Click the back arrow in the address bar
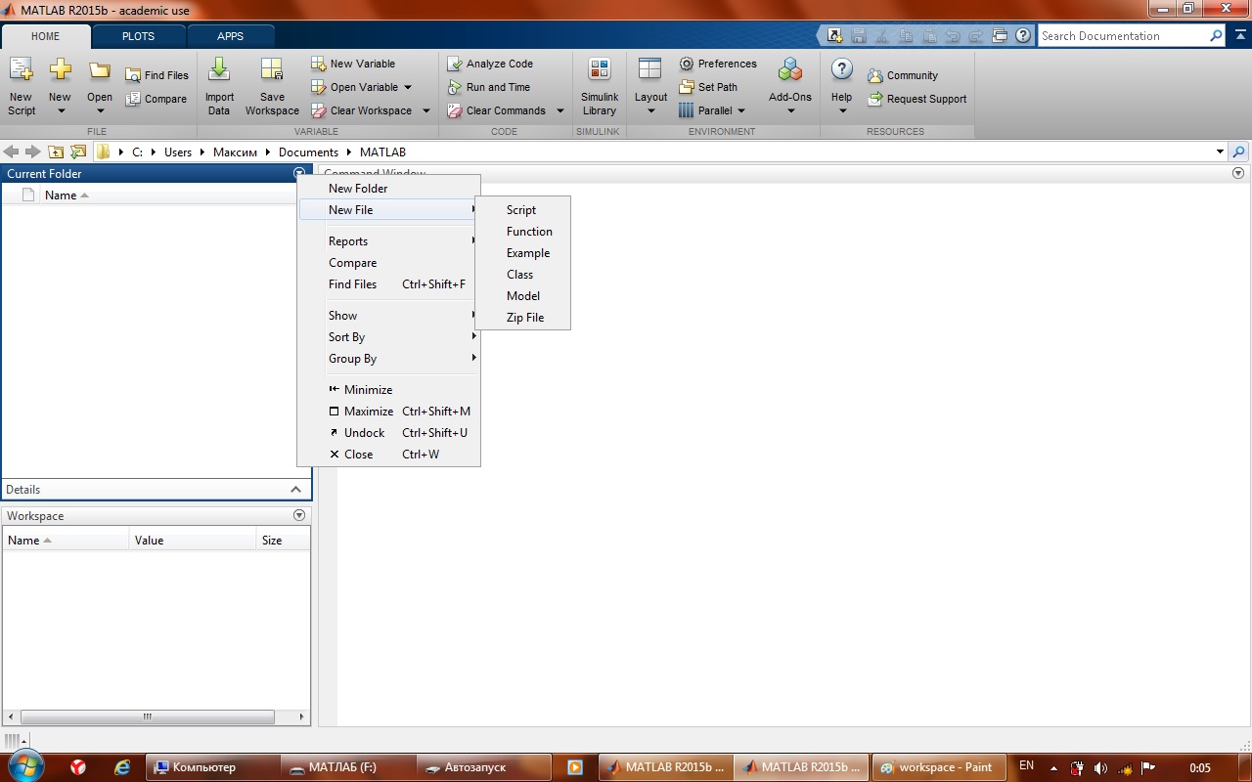This screenshot has height=782, width=1252. click(12, 152)
